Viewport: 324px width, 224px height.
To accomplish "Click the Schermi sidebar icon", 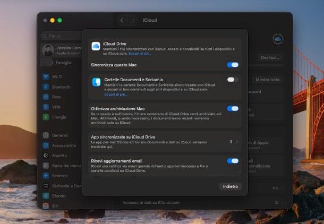I will pos(46,176).
